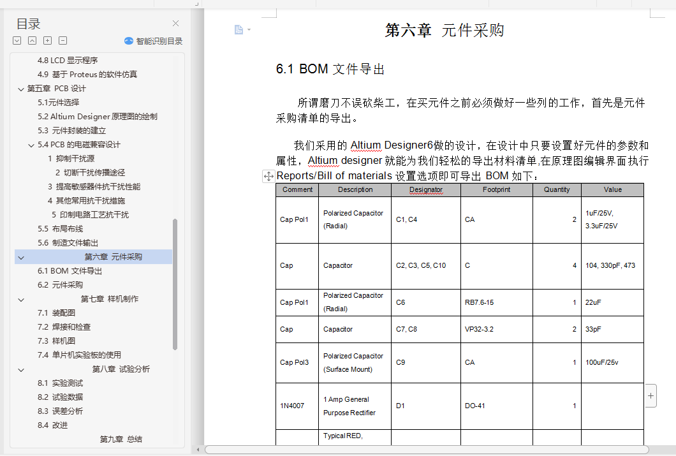
Task: Click the table move handle icon
Action: [x=268, y=176]
